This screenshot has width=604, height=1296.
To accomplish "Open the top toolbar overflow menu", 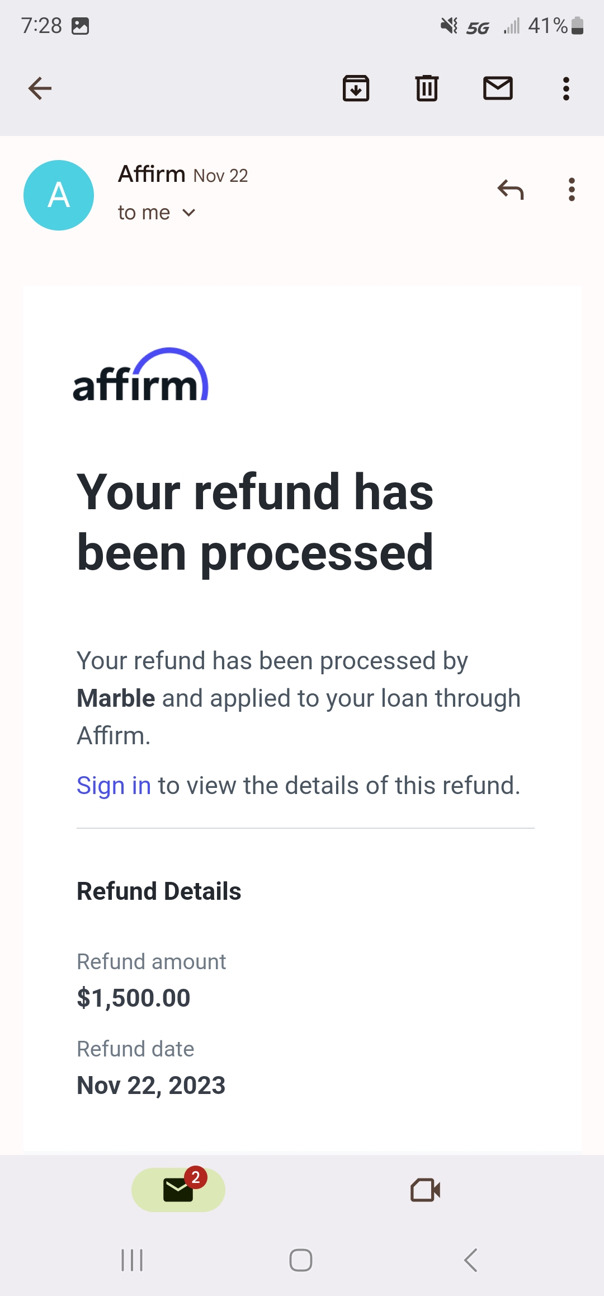I will (x=566, y=88).
